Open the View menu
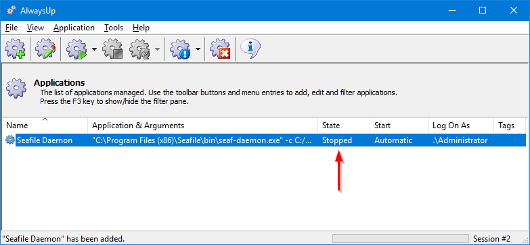Screen dimensions: 530x245 pos(35,28)
